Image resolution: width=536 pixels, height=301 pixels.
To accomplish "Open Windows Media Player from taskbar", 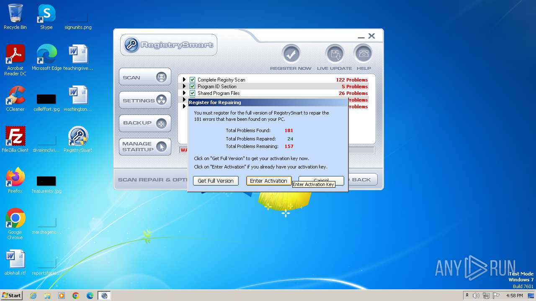I will (x=62, y=296).
